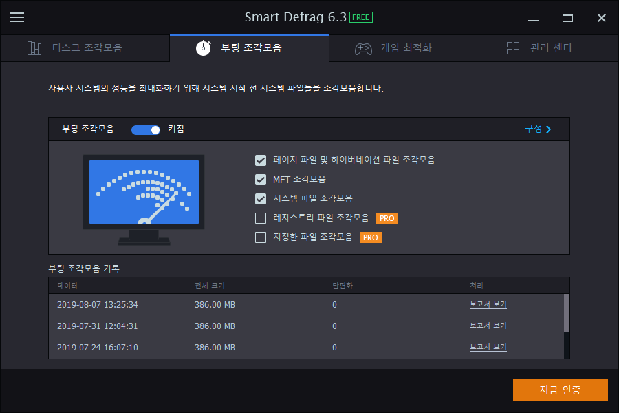
Task: Click the 켜짐 status label
Action: [x=175, y=129]
